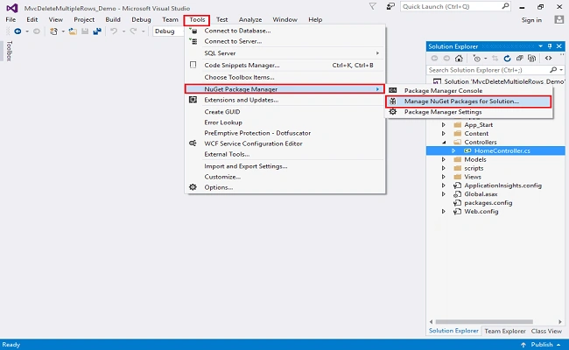
Task: Open the collapsed Toolbox side tab
Action: (x=9, y=51)
